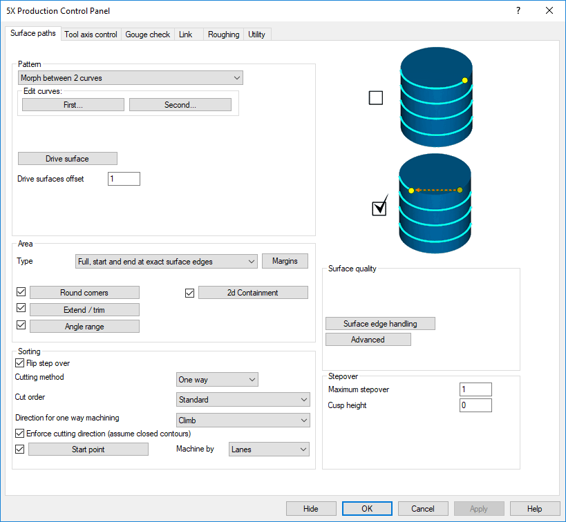Click the Cusp height input field
Screen dimensions: 566x522
(x=475, y=405)
